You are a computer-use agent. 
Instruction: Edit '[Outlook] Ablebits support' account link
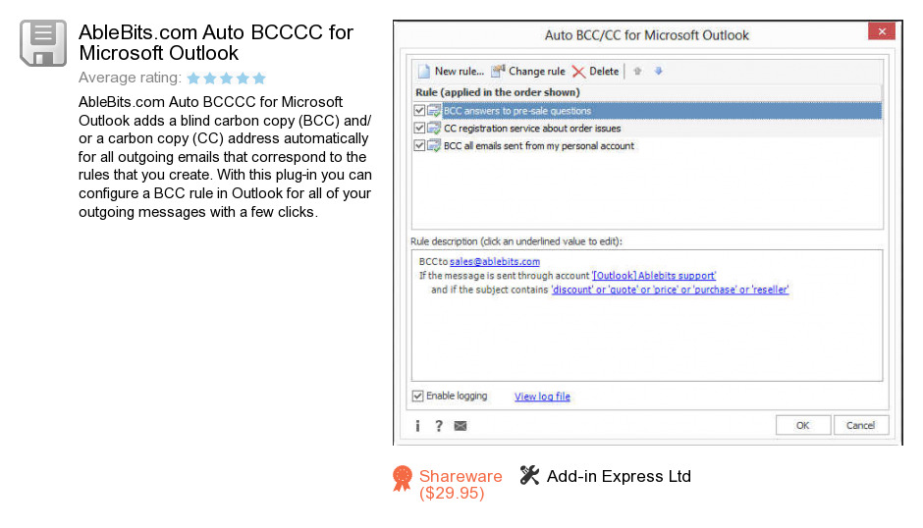coord(653,276)
